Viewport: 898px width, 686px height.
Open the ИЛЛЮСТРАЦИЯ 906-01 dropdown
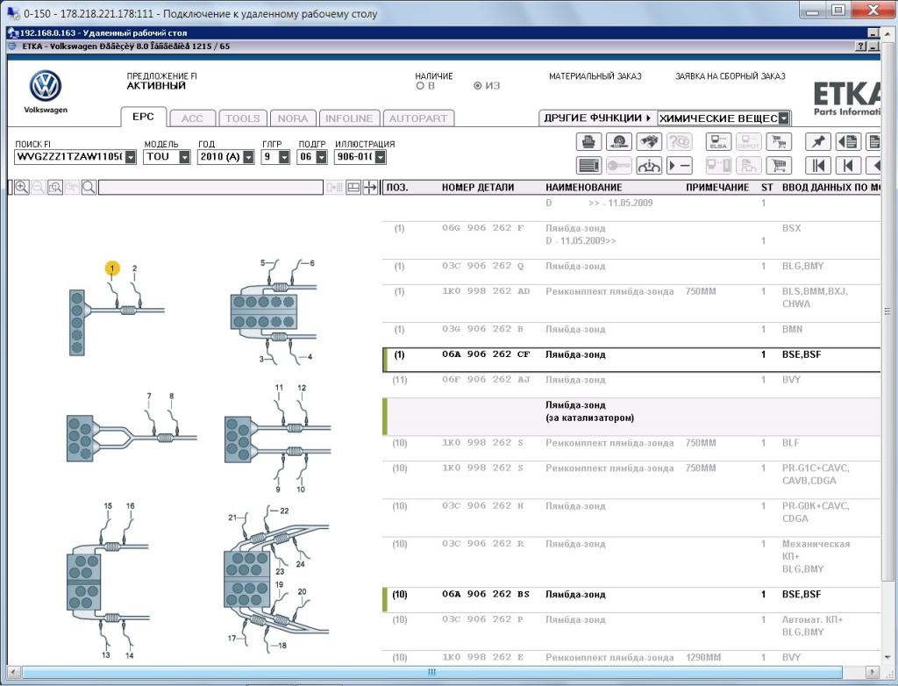pyautogui.click(x=381, y=157)
